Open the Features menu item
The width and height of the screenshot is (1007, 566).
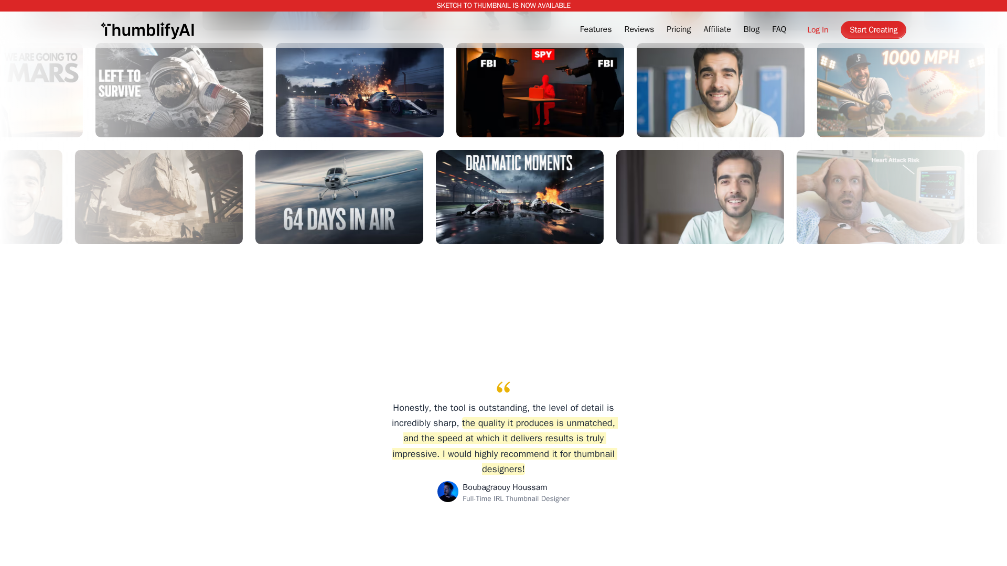pyautogui.click(x=595, y=30)
